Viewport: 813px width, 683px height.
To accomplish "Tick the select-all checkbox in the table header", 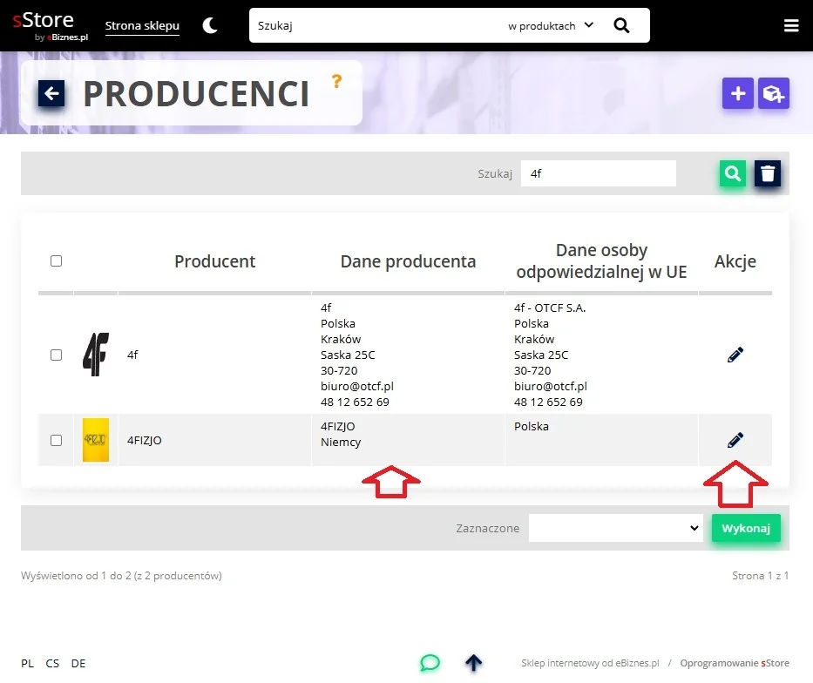I will point(56,260).
